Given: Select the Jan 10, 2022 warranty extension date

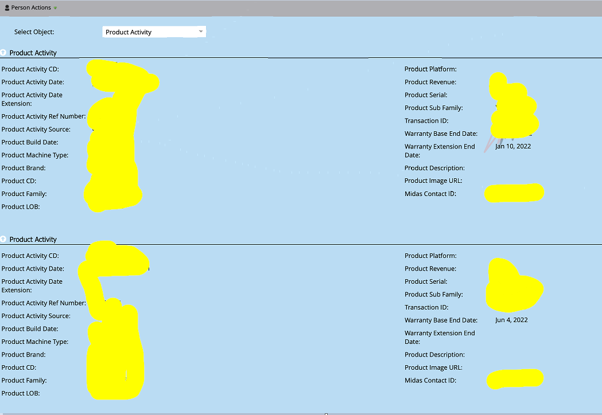Looking at the screenshot, I should 512,146.
